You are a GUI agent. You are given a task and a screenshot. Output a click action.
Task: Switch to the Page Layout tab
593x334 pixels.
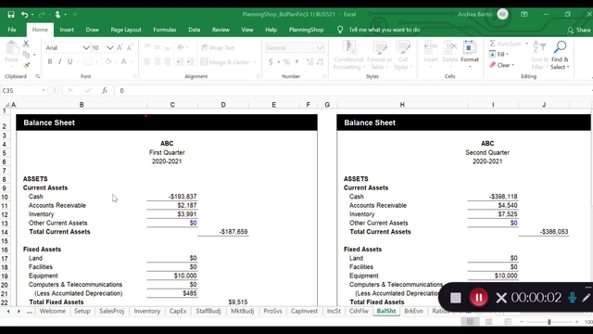coord(126,30)
